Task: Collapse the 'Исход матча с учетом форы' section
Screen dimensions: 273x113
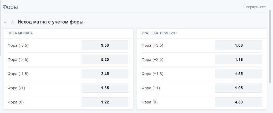Action: (x=5, y=22)
